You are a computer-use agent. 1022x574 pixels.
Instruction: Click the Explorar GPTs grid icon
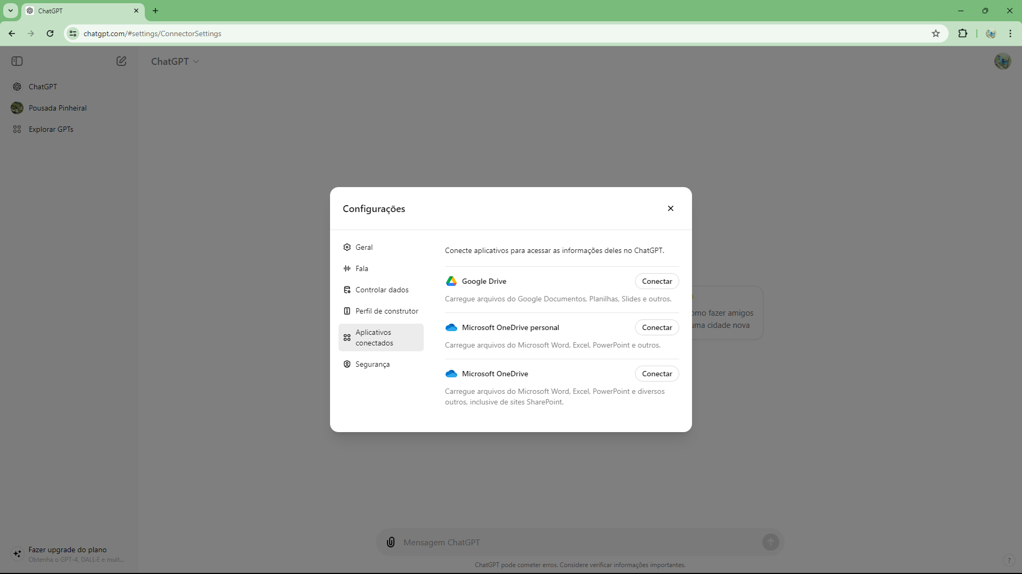[17, 129]
